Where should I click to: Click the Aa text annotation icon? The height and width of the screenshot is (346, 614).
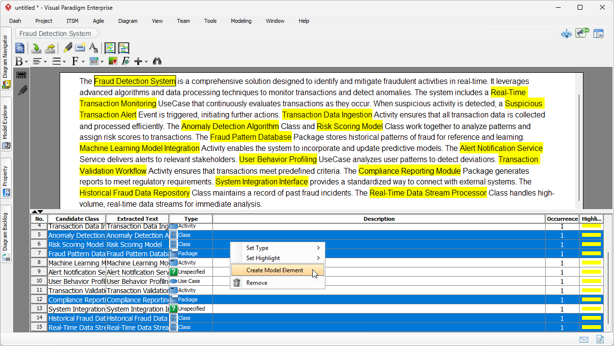pyautogui.click(x=93, y=48)
